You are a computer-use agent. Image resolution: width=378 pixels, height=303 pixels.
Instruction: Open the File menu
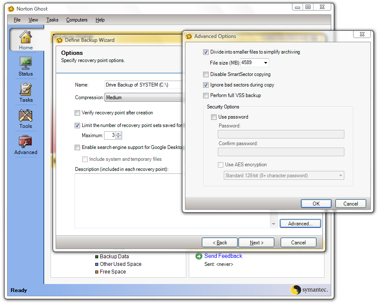click(17, 20)
